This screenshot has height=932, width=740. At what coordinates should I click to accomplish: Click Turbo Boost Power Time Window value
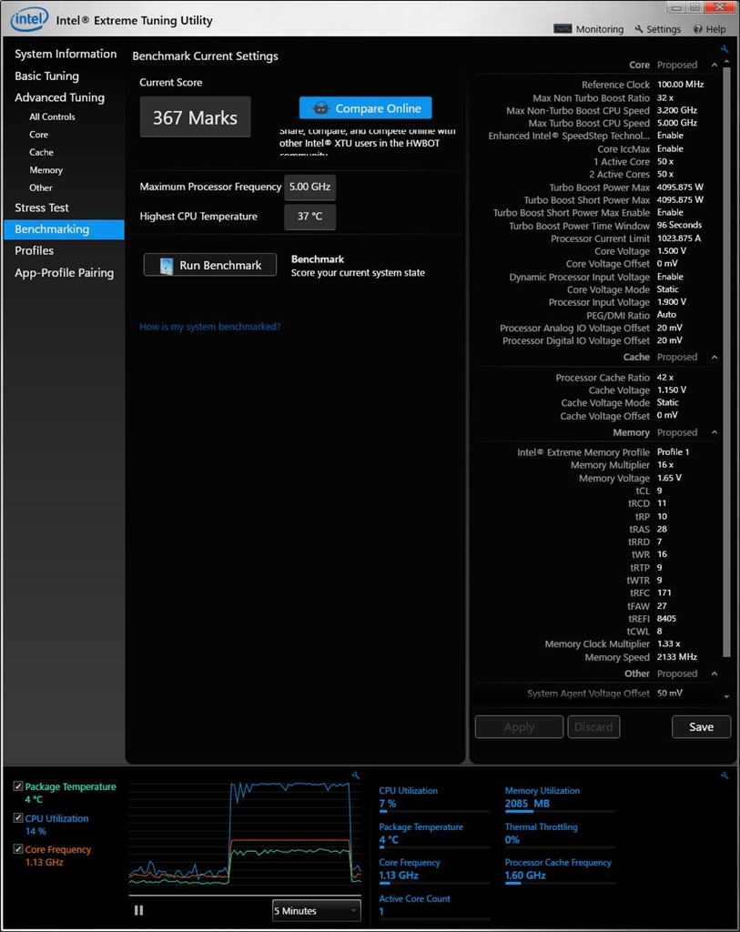click(x=679, y=226)
